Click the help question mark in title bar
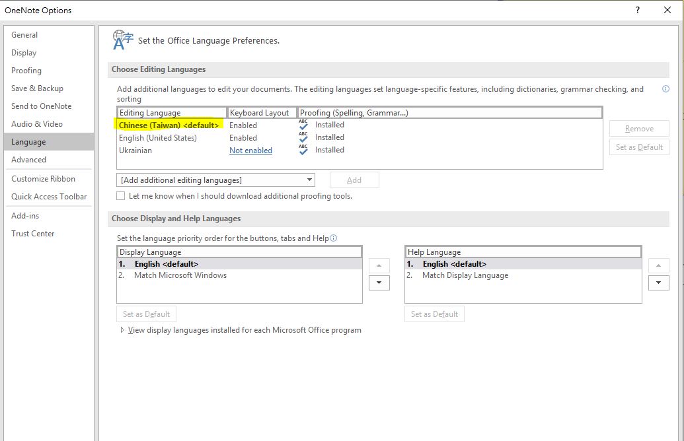This screenshot has height=441, width=684. point(638,10)
